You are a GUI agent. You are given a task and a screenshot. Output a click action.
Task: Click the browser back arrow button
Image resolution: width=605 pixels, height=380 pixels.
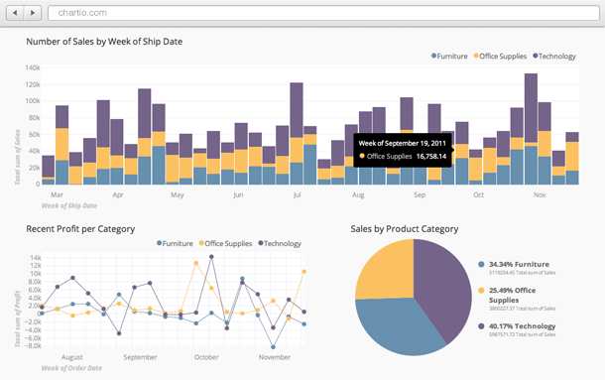[x=15, y=13]
